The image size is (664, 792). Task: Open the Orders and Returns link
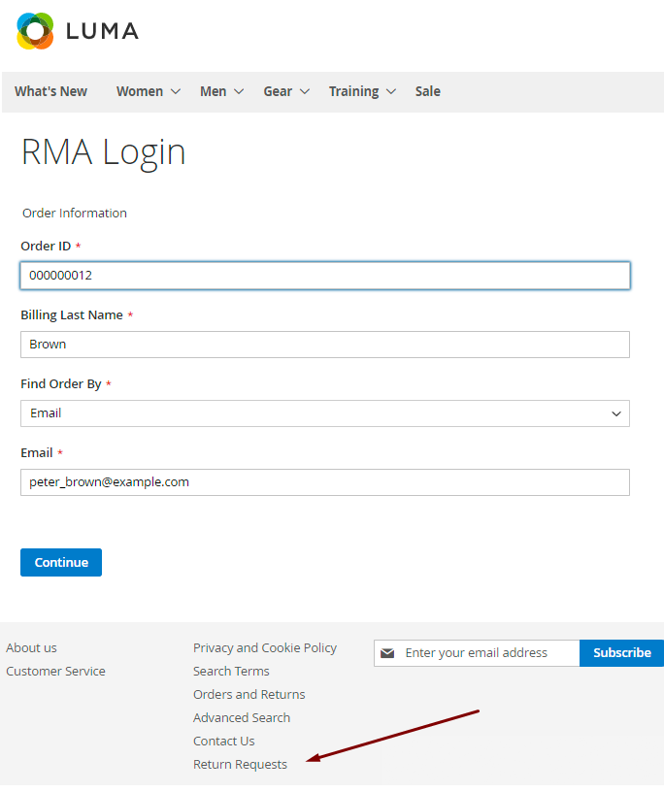[x=249, y=694]
